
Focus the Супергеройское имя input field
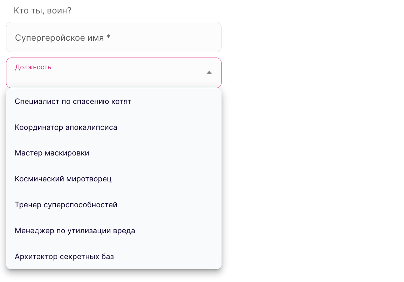(113, 37)
